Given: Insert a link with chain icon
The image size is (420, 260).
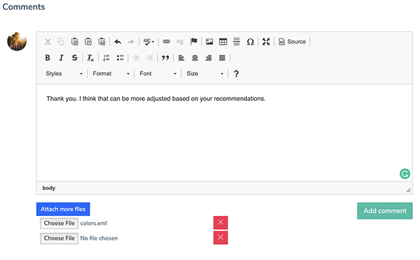Looking at the screenshot, I should click(x=167, y=41).
